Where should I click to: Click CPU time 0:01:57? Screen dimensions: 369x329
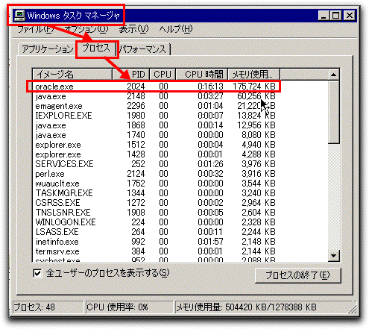[210, 242]
